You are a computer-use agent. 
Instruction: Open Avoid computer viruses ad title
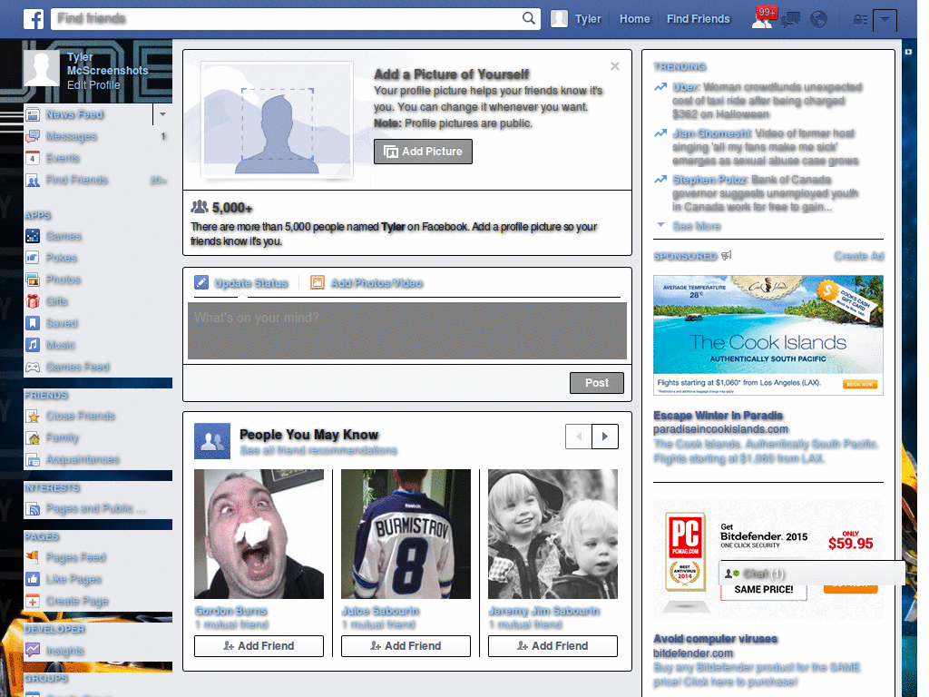click(x=715, y=639)
